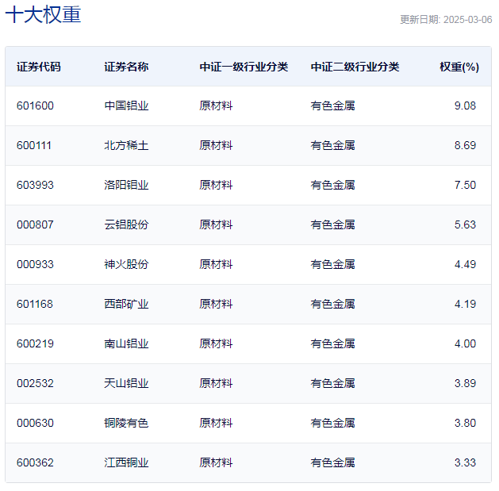499x491 pixels.
Task: Click the 中证一级行业分类 column header
Action: [x=244, y=67]
